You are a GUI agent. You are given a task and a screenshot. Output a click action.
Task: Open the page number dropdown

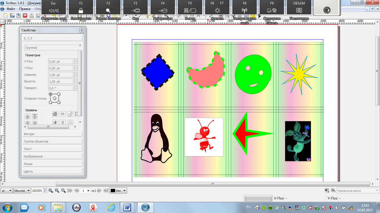pyautogui.click(x=86, y=191)
